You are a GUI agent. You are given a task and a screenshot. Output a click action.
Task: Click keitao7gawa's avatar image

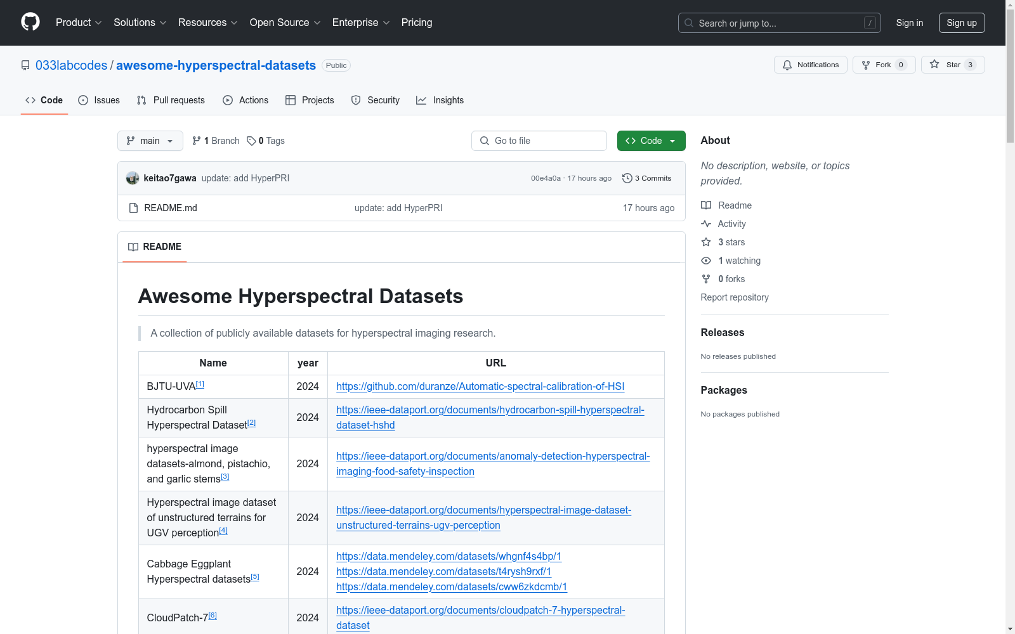(133, 178)
